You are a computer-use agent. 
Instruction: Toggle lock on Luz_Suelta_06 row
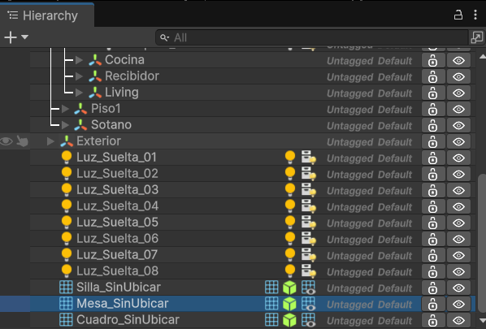[433, 239]
